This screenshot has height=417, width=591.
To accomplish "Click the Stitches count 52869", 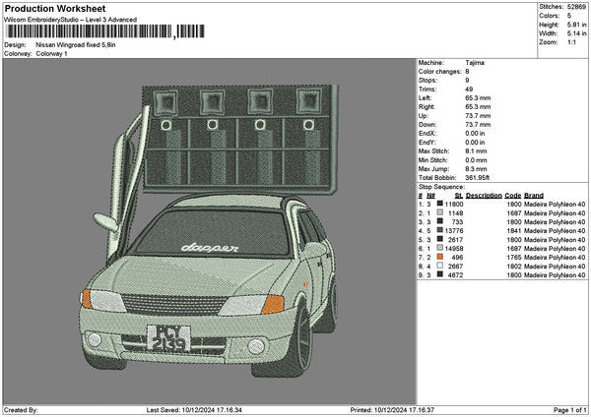I will 576,7.
